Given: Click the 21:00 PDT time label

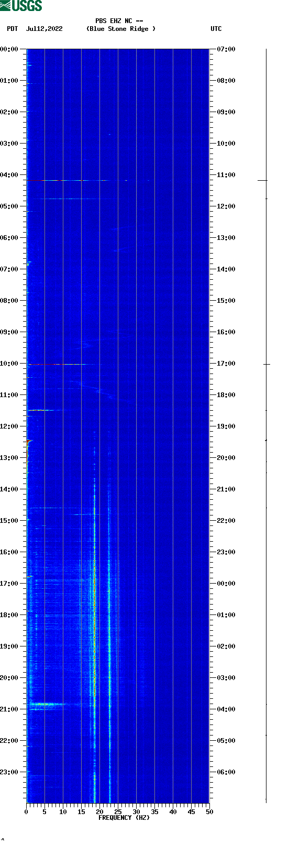Looking at the screenshot, I should click(x=9, y=709).
